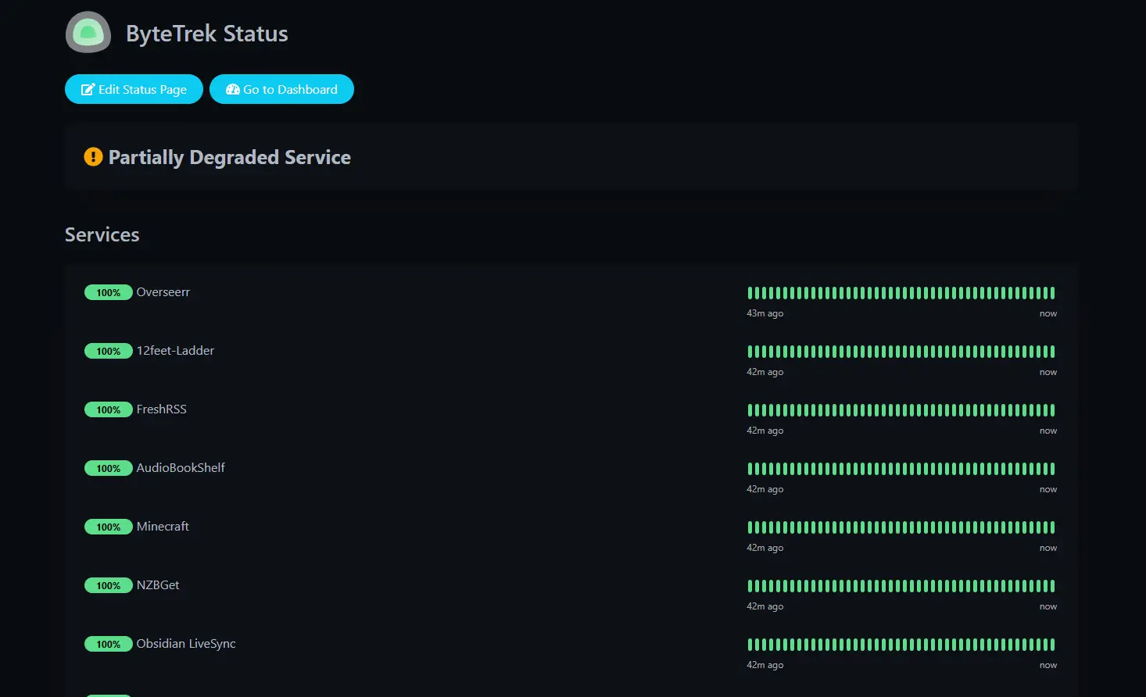Click the AudioBookShelf service name
This screenshot has height=697, width=1146.
coord(181,468)
